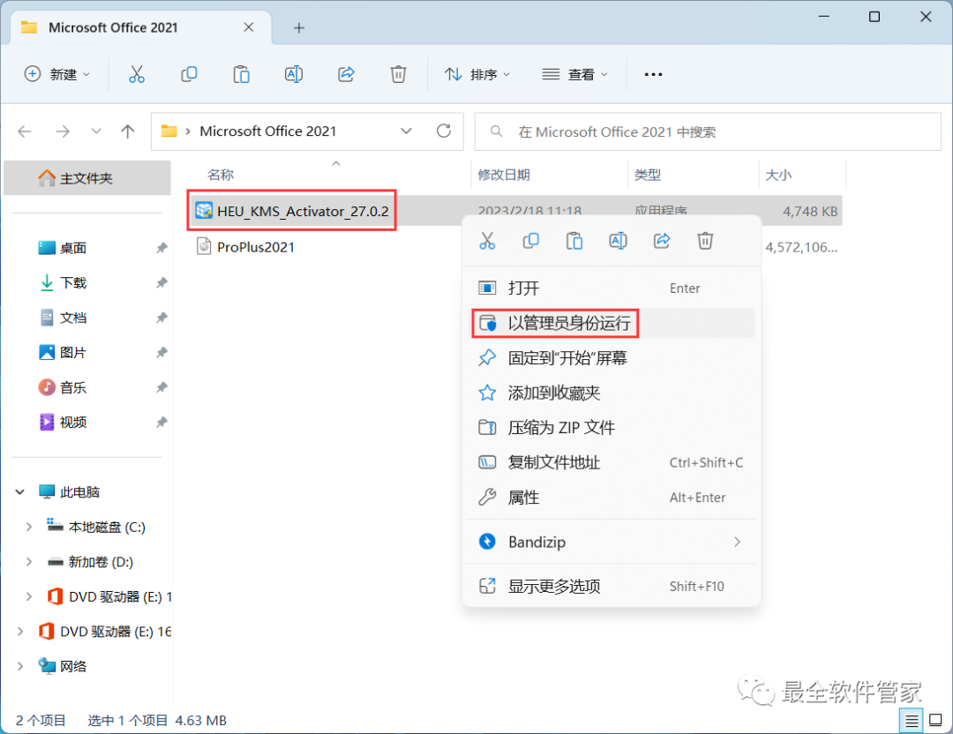
Task: Select 添加到收藏夹 in the context menu
Action: pos(612,393)
